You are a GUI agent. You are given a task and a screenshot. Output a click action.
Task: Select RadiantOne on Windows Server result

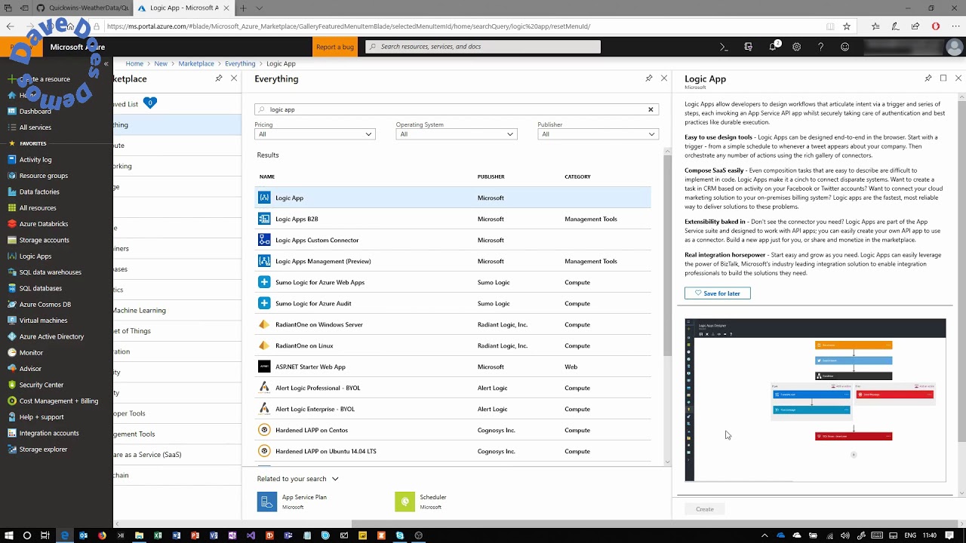pyautogui.click(x=453, y=324)
